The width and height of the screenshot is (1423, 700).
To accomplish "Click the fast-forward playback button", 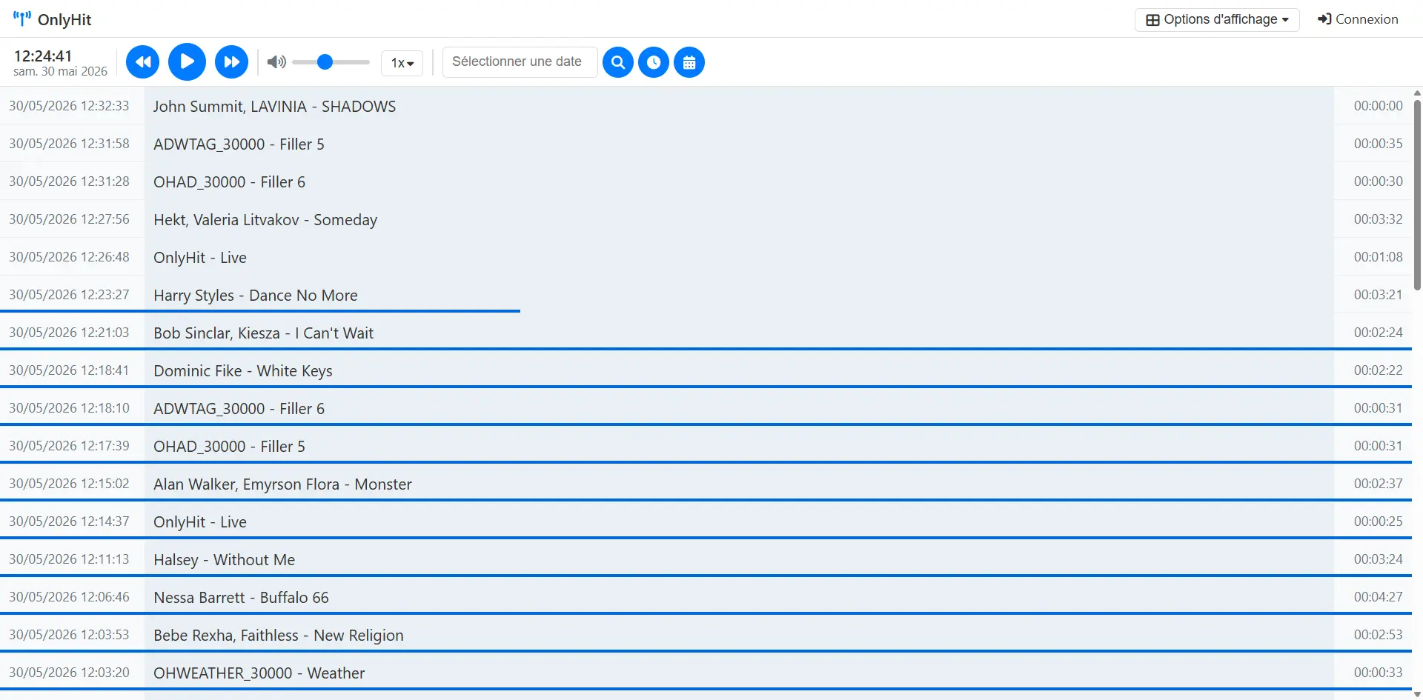I will (x=231, y=62).
